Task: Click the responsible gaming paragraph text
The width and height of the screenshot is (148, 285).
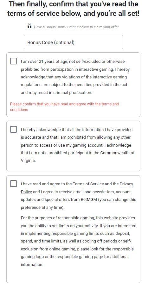Action: pyautogui.click(x=79, y=241)
